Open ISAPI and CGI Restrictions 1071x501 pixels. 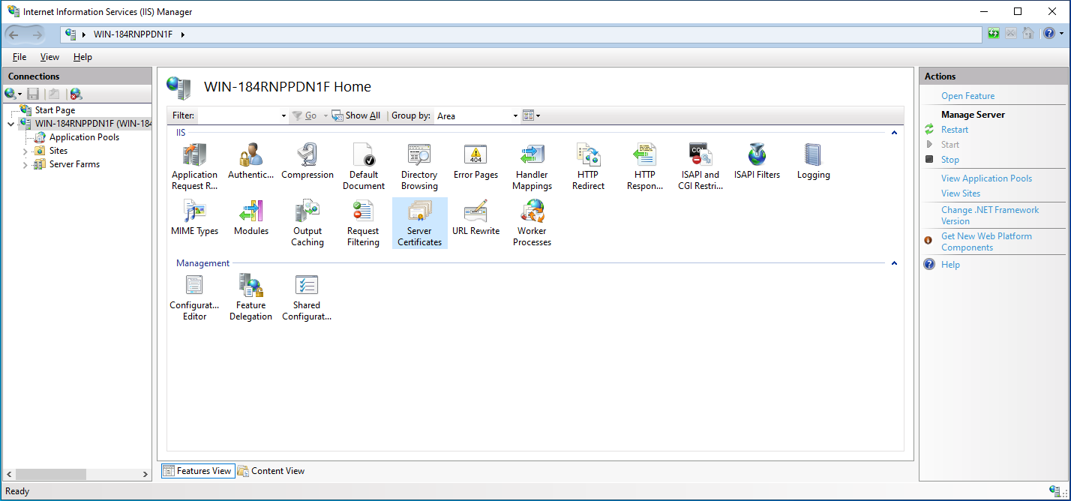click(x=700, y=166)
